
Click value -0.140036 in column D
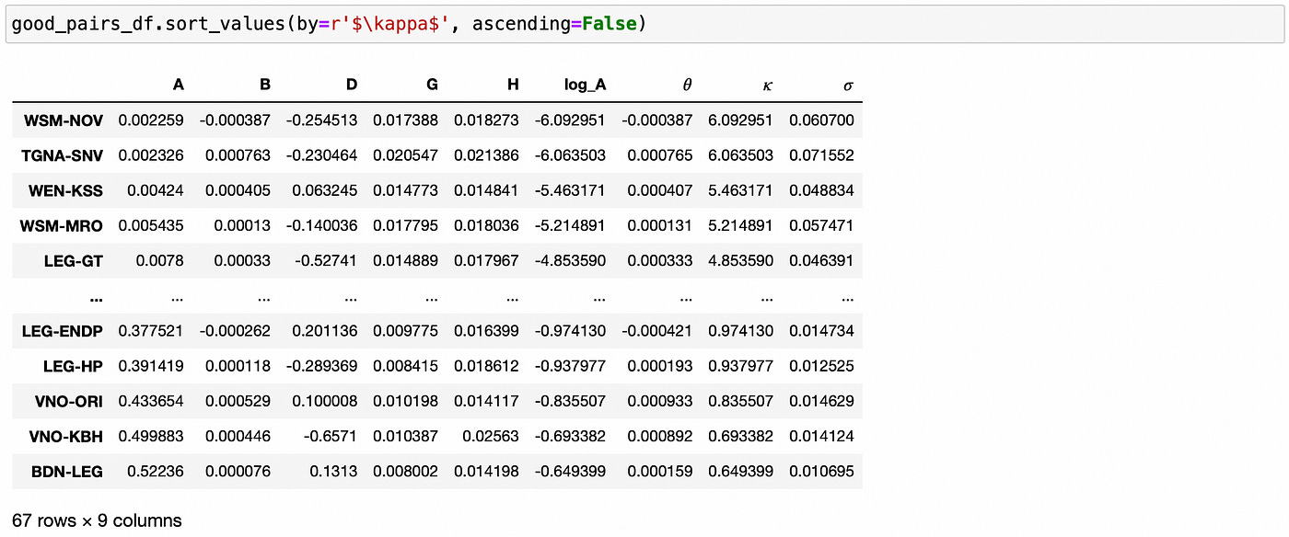(x=322, y=225)
